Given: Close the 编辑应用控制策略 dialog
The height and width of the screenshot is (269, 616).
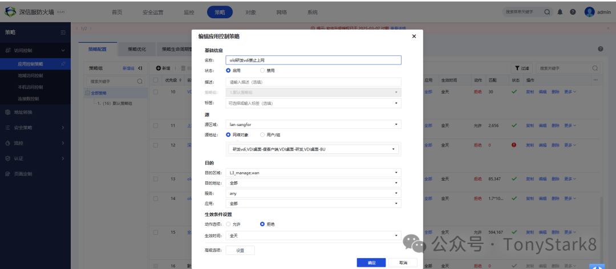Looking at the screenshot, I should [414, 36].
